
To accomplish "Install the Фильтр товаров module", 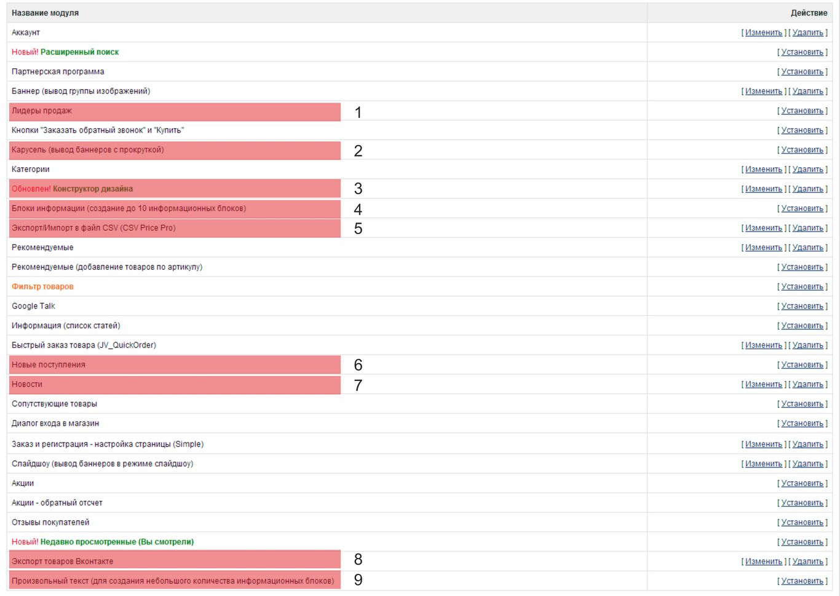I will [802, 287].
